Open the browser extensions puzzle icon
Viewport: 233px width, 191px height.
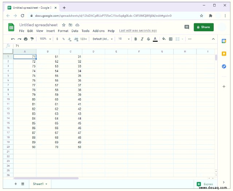(210, 16)
